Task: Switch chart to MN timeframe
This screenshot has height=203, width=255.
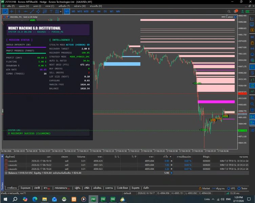Action: (x=118, y=12)
